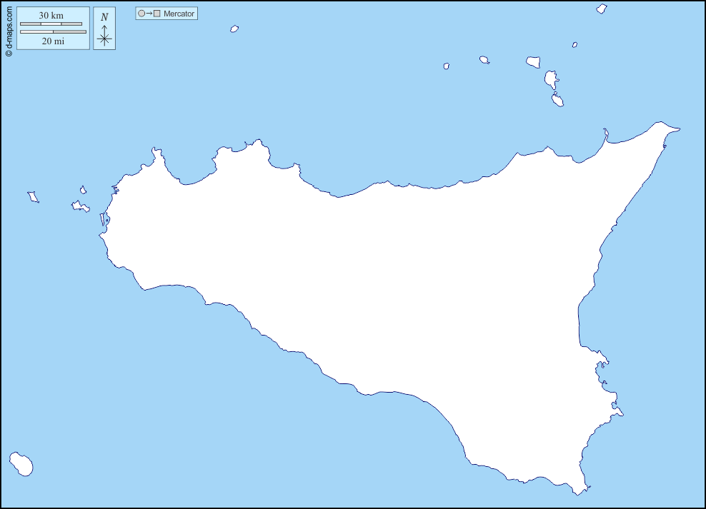This screenshot has height=509, width=706.
Task: Click the 30 km scale bar
Action: [51, 24]
